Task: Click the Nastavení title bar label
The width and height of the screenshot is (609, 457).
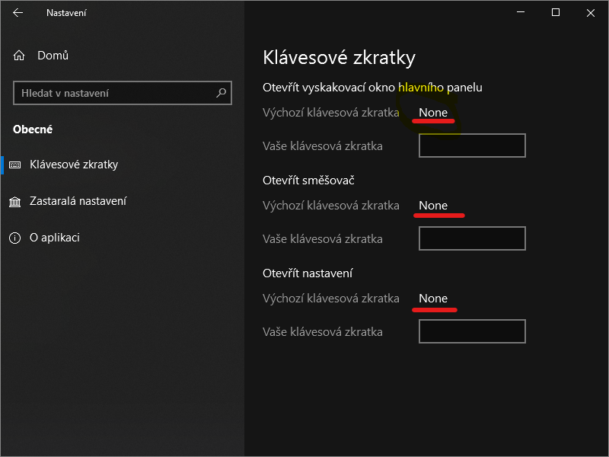Action: click(x=66, y=12)
